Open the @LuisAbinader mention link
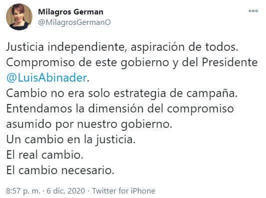Image resolution: width=266 pixels, height=198 pixels. pyautogui.click(x=46, y=78)
